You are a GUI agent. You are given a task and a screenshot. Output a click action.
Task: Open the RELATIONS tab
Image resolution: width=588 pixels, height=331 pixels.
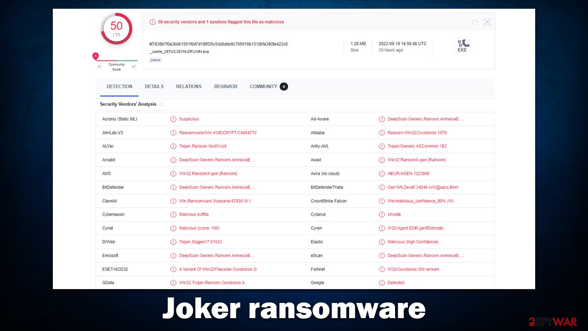tap(189, 86)
